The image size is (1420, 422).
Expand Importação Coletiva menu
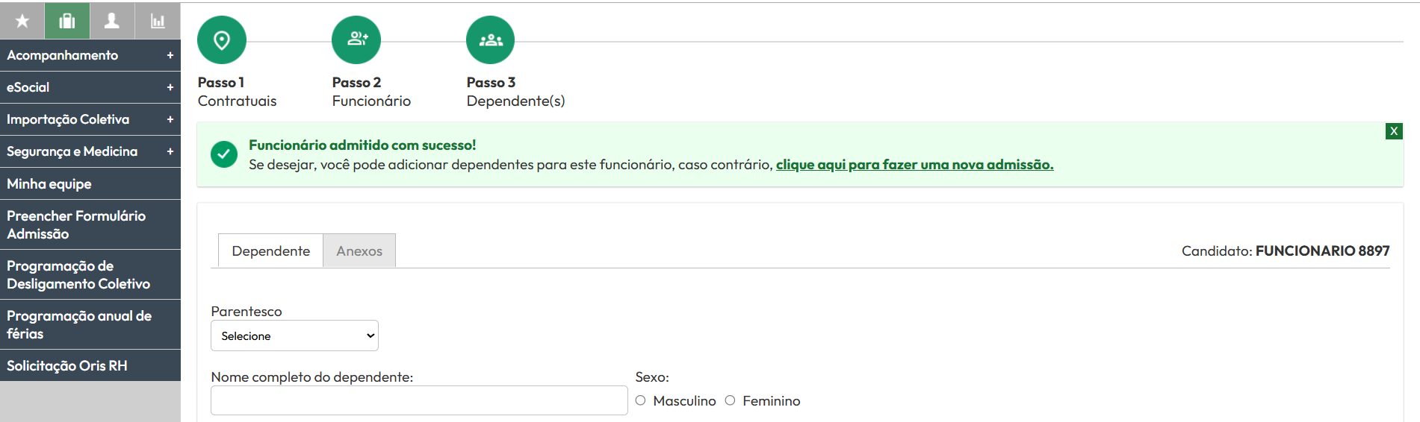coord(90,119)
